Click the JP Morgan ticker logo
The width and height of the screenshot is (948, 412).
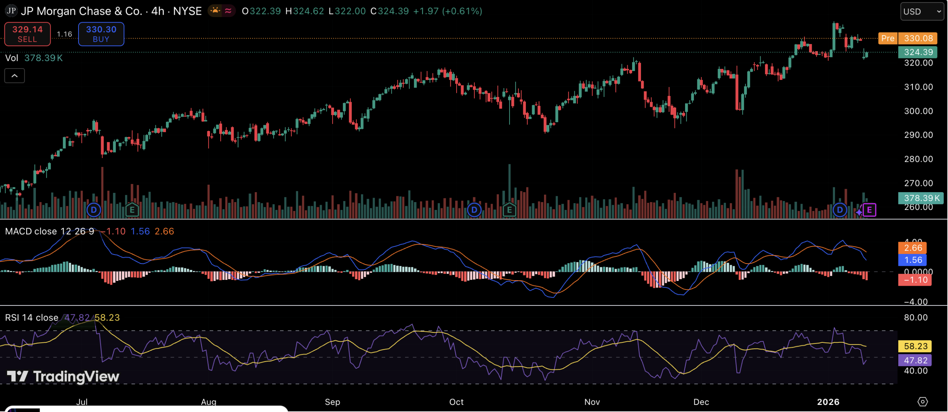point(11,11)
